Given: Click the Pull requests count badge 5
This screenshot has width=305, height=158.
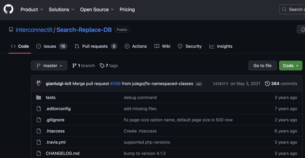Looking at the screenshot, I should pyautogui.click(x=114, y=46).
